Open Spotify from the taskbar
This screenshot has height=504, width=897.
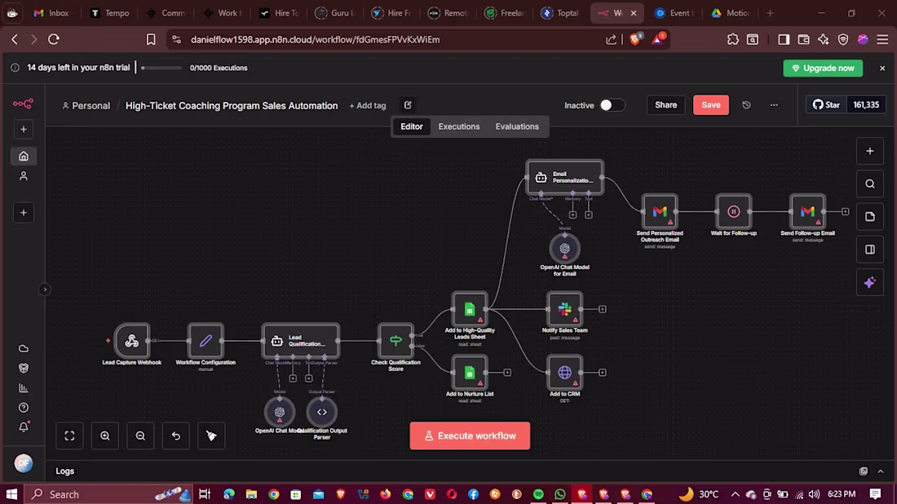pyautogui.click(x=538, y=494)
